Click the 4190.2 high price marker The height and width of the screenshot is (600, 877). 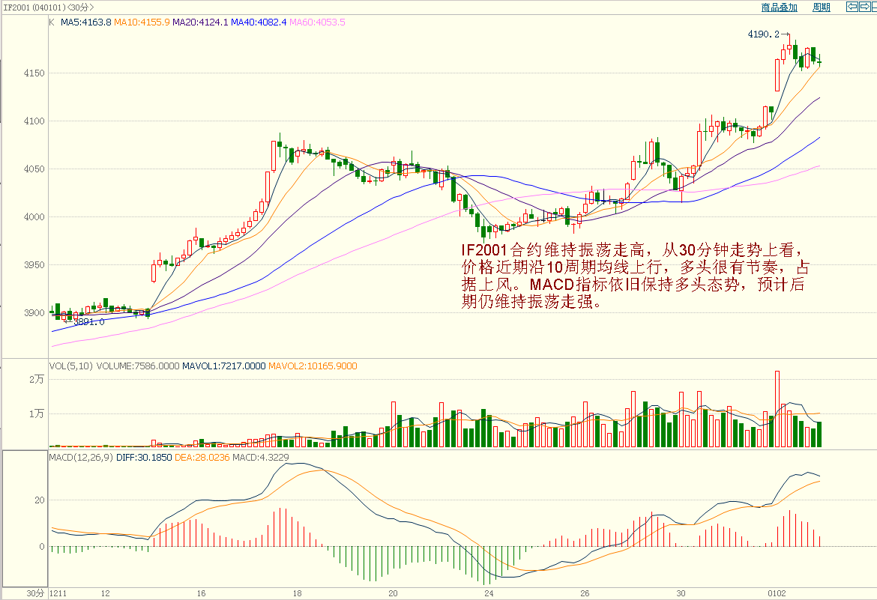pyautogui.click(x=764, y=34)
